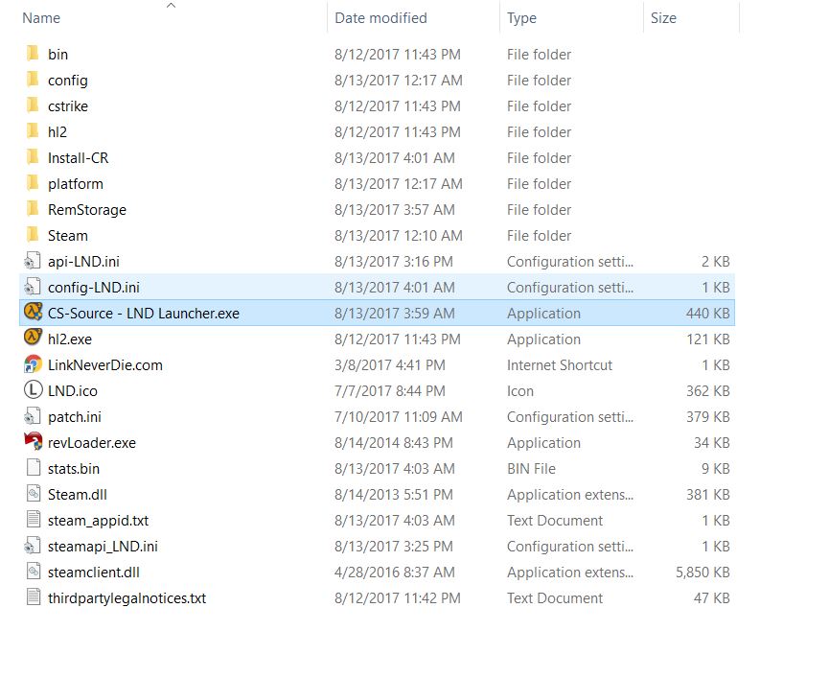
Task: Toggle sort direction arrow above Name
Action: click(171, 6)
